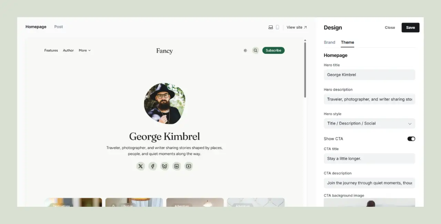This screenshot has width=441, height=224.
Task: Switch to mobile preview icon
Action: click(x=277, y=28)
